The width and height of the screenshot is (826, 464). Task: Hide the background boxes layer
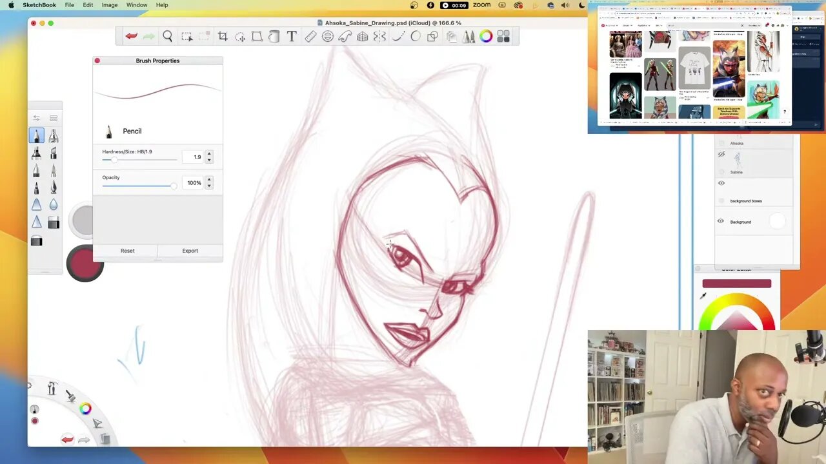[x=721, y=183]
